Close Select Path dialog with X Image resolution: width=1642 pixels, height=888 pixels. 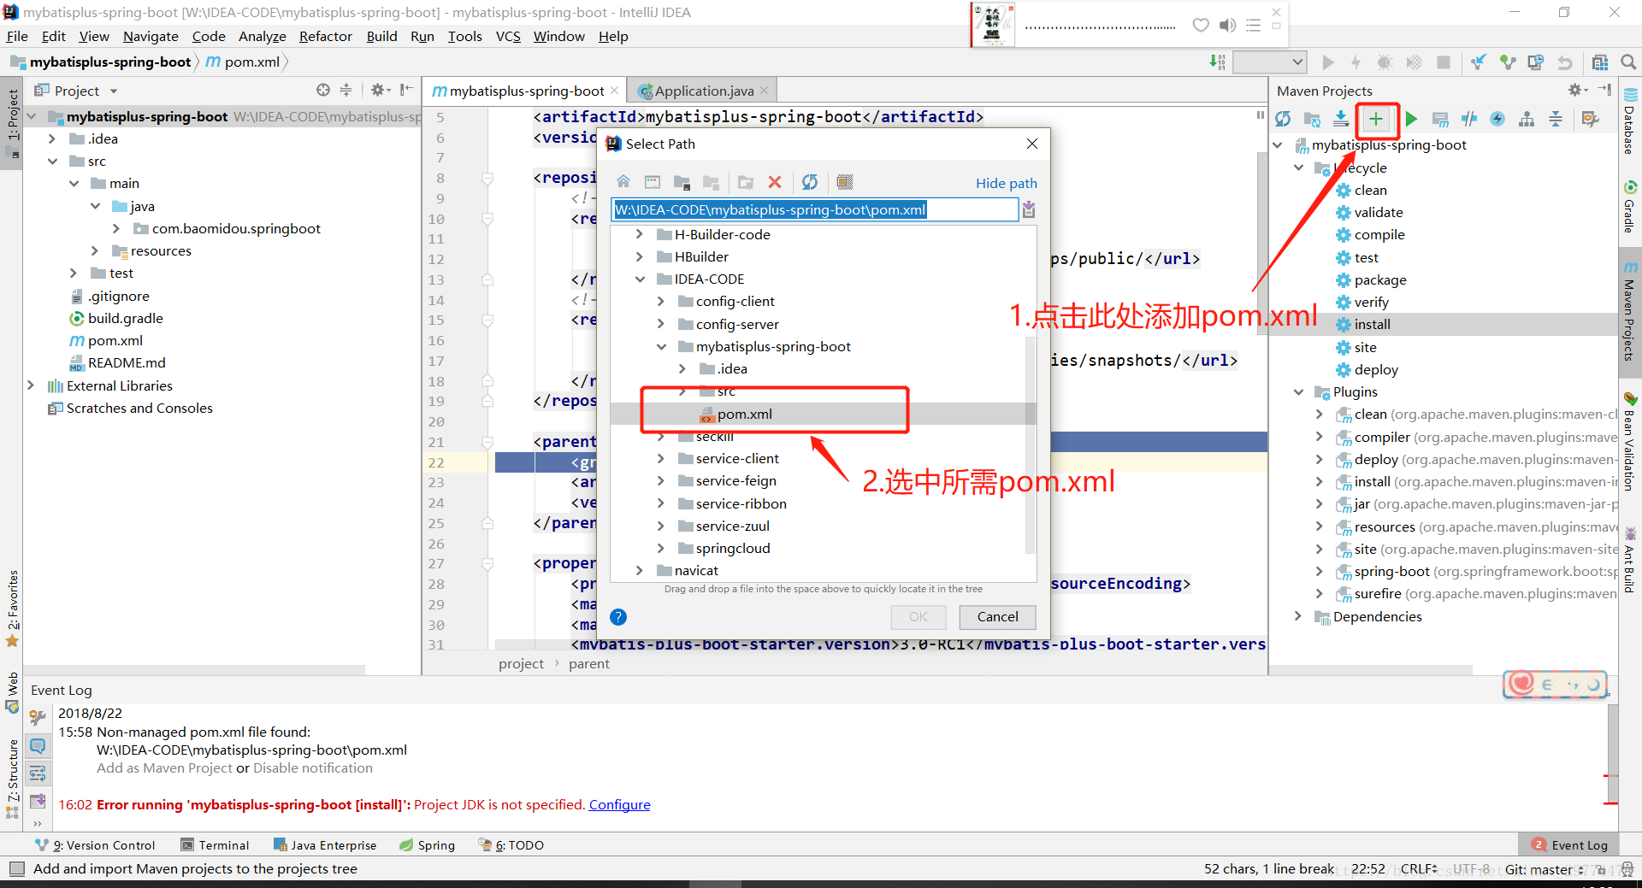point(1032,144)
